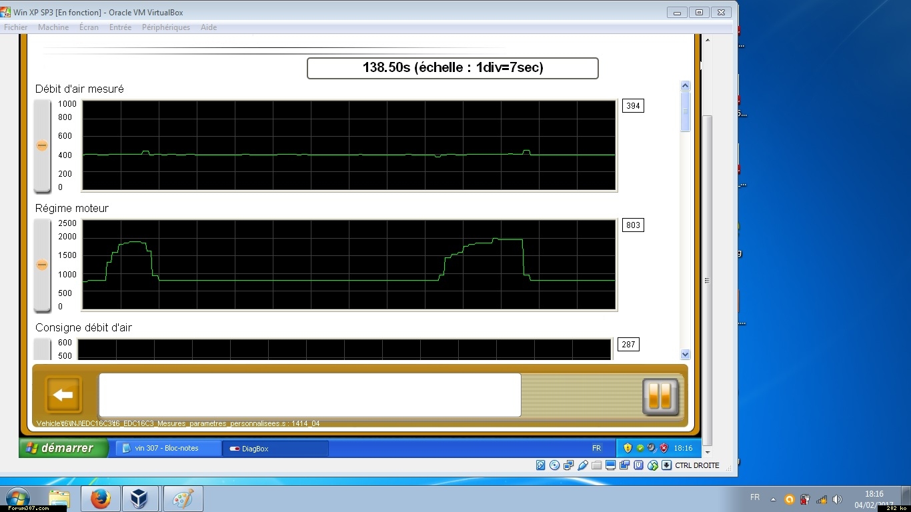Click the VirtualBox USB devices icon
This screenshot has width=911, height=512.
pos(583,465)
